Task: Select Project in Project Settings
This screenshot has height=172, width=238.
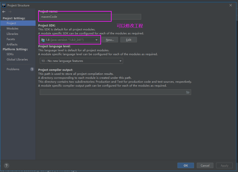Action: click(x=18, y=23)
